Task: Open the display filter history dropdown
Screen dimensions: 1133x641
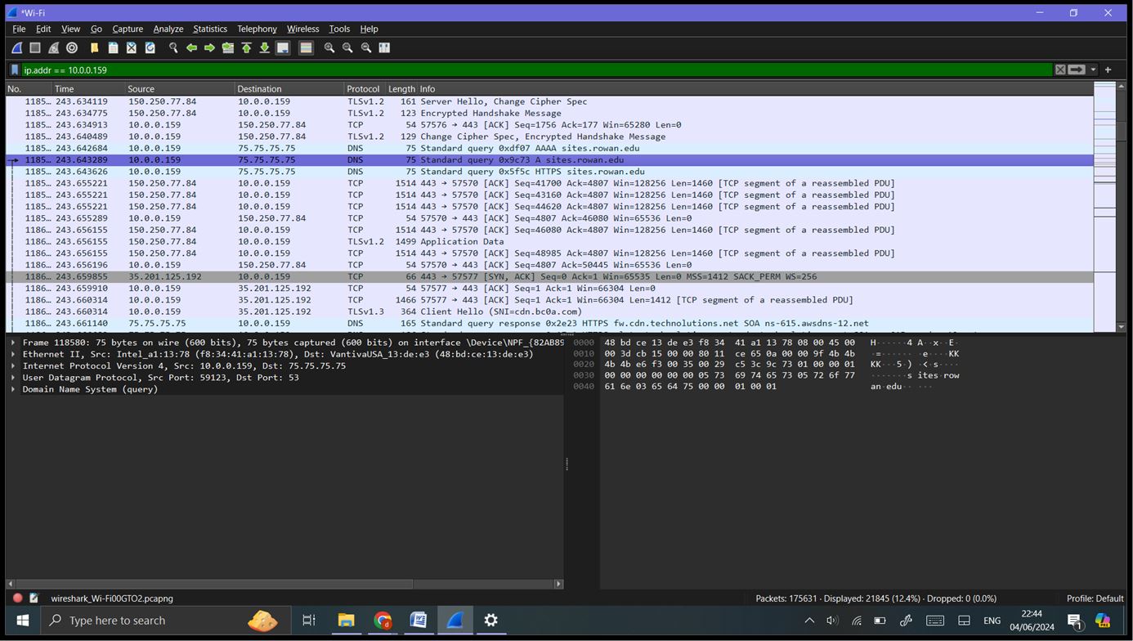Action: pyautogui.click(x=1093, y=69)
